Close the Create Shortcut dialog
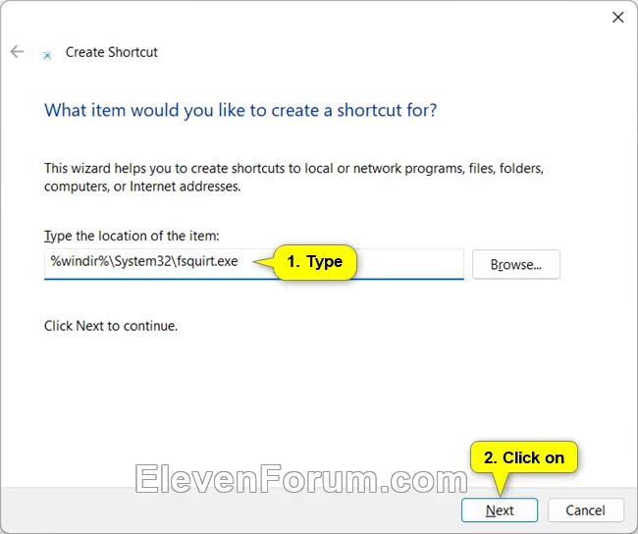 coord(617,17)
